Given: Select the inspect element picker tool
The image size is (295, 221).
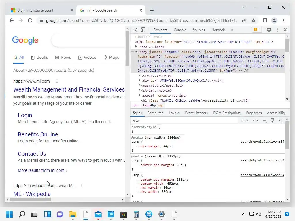Looking at the screenshot, I should 135,30.
